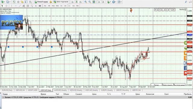
Task: Sort orders by the Прибыль column
Action: pos(188,94)
